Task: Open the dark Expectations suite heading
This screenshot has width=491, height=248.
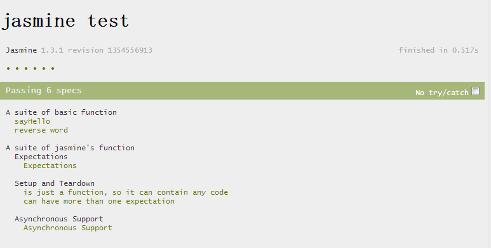Action: coord(41,157)
